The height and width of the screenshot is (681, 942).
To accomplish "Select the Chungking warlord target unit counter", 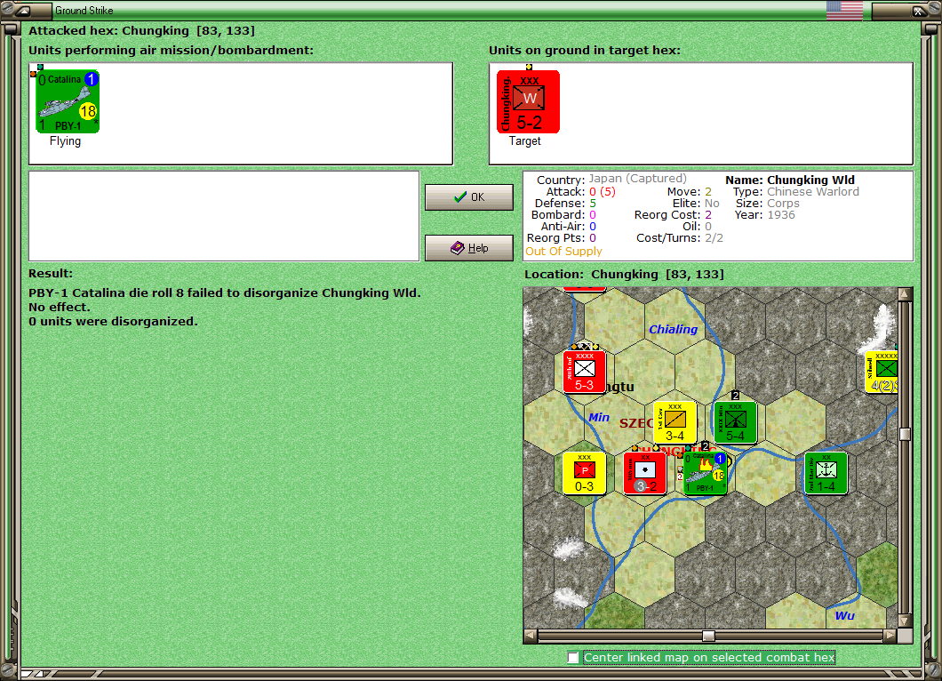I will [528, 101].
